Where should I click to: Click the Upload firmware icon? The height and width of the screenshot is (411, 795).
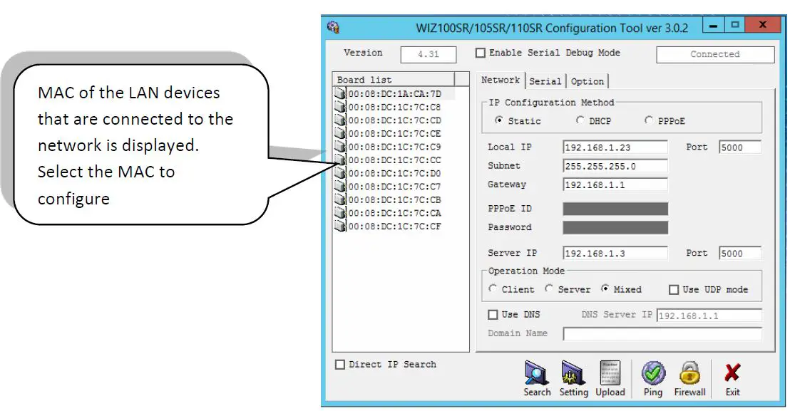(610, 379)
